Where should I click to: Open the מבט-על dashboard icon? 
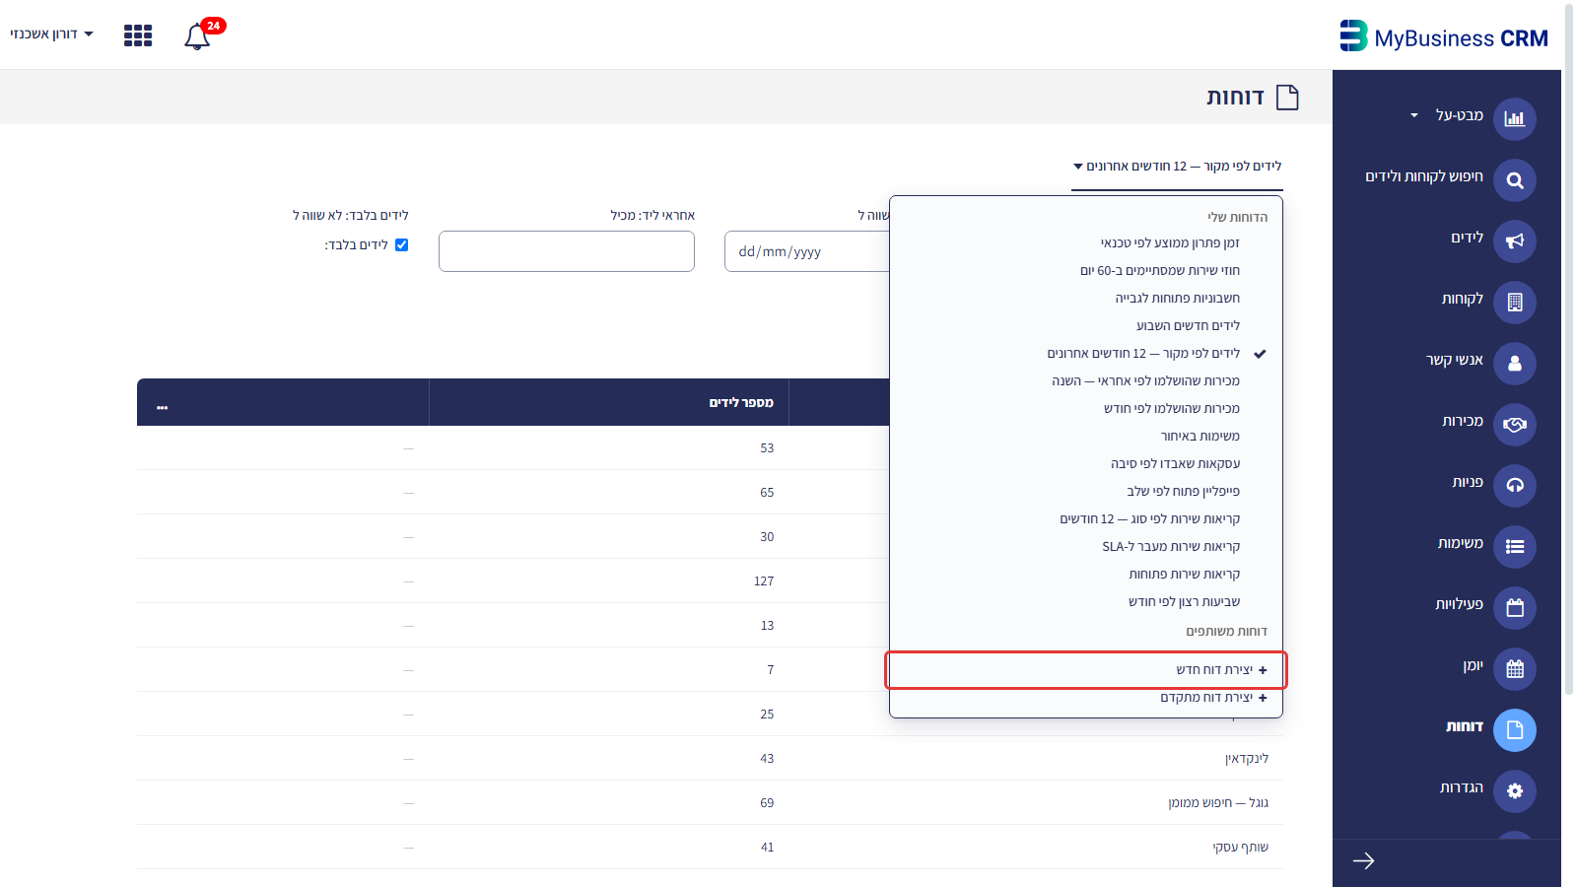point(1515,119)
